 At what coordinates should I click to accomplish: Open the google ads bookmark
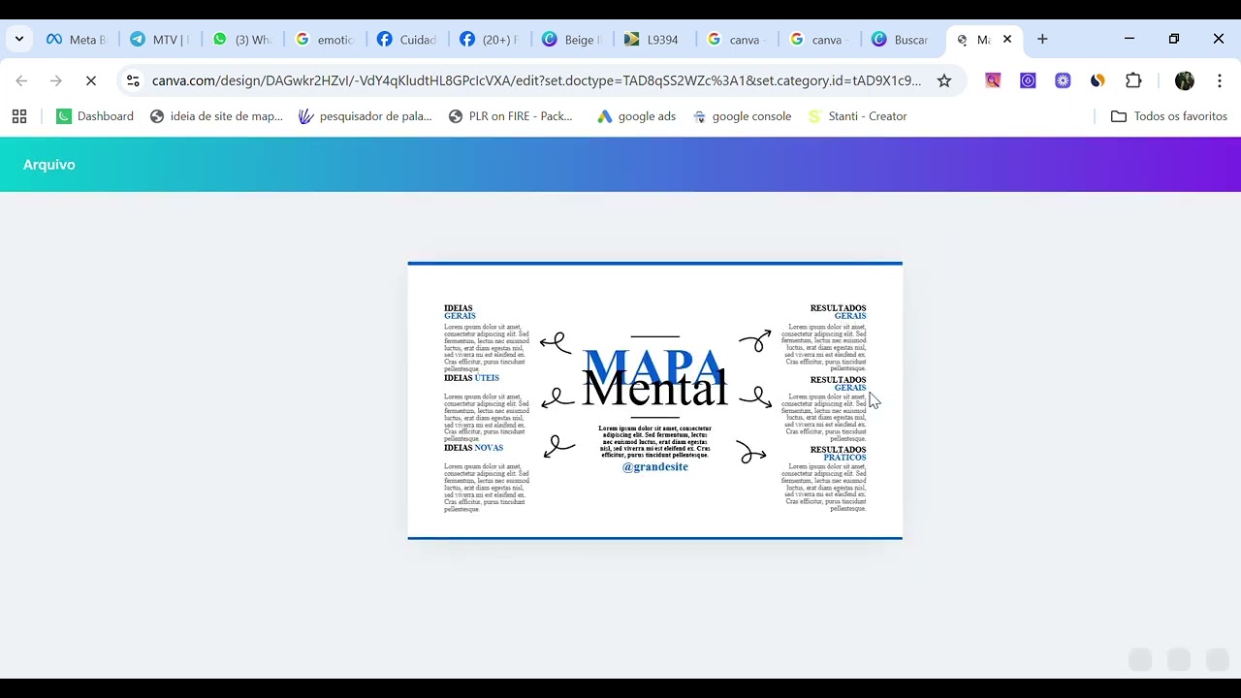click(x=637, y=116)
